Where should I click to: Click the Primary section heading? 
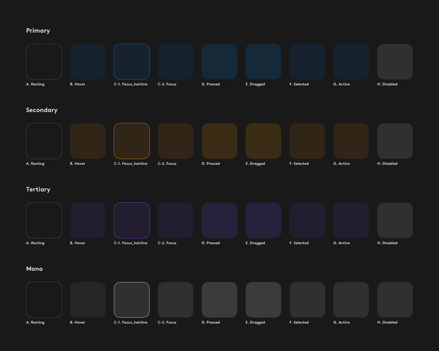click(38, 31)
